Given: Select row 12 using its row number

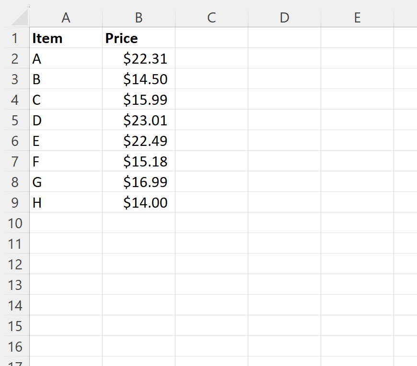Looking at the screenshot, I should (15, 264).
